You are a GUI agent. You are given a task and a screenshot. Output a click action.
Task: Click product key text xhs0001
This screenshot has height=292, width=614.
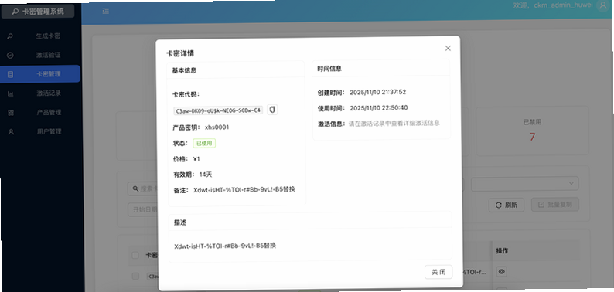point(217,127)
